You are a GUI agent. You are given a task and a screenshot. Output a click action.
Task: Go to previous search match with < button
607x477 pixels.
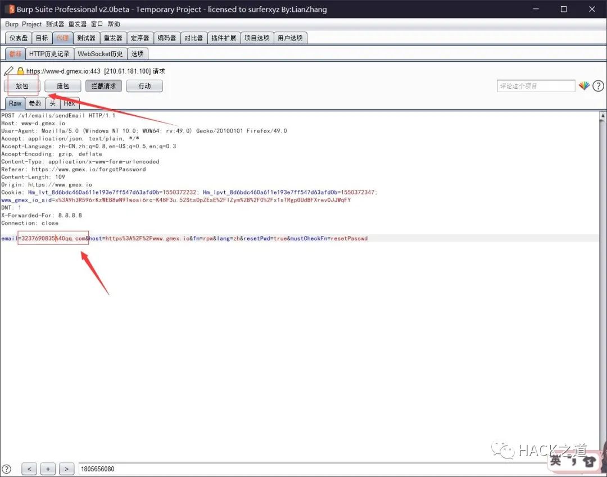click(29, 469)
